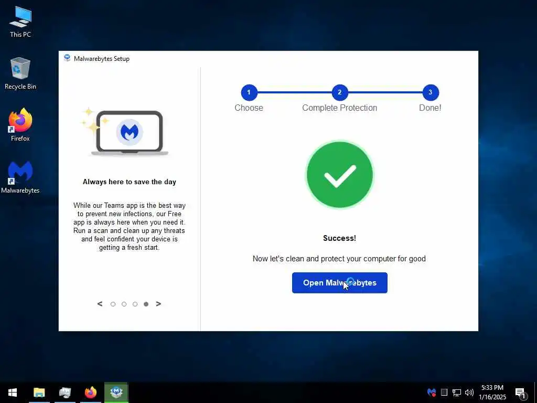Select the first carousel dot
Image resolution: width=537 pixels, height=403 pixels.
click(113, 304)
